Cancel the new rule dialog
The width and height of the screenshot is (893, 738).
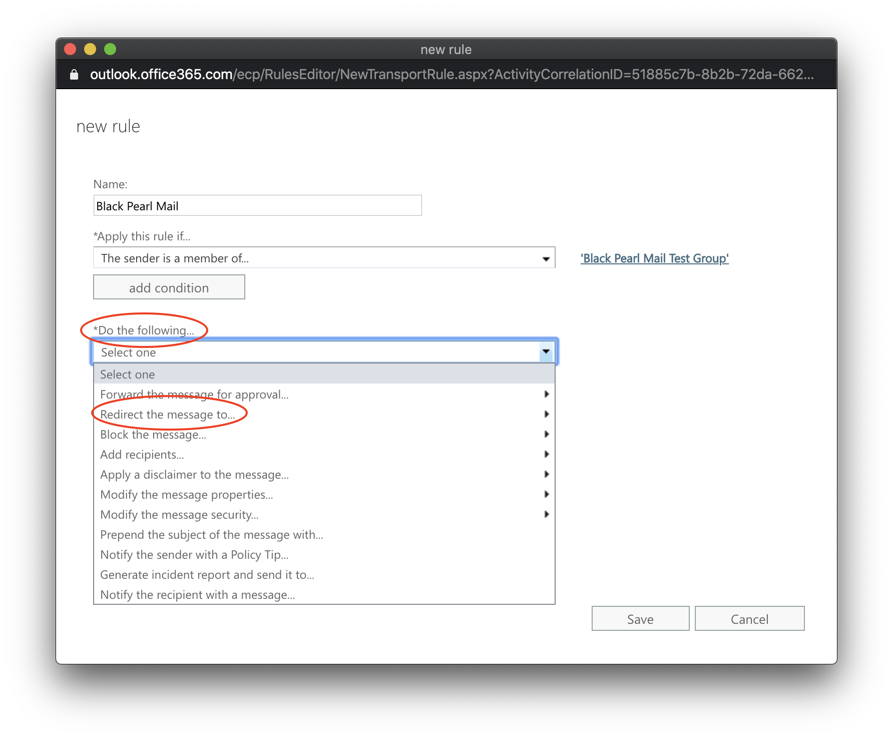coord(749,619)
